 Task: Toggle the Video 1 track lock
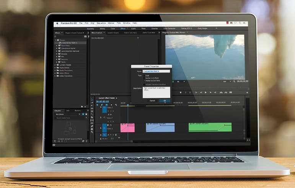click(x=101, y=128)
